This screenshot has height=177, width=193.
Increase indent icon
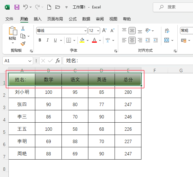click(x=156, y=40)
